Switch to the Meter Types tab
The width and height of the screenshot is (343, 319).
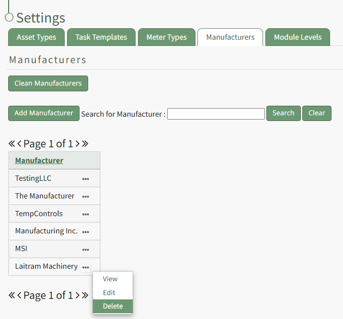pyautogui.click(x=167, y=37)
